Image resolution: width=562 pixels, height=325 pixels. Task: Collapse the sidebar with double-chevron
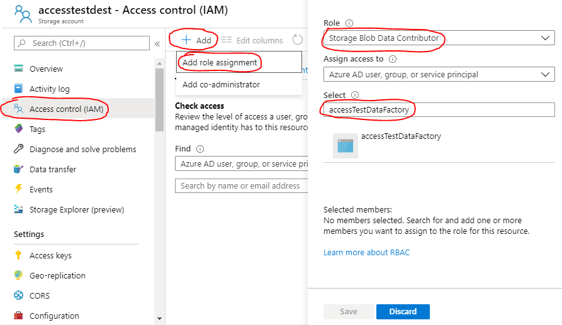tap(157, 43)
